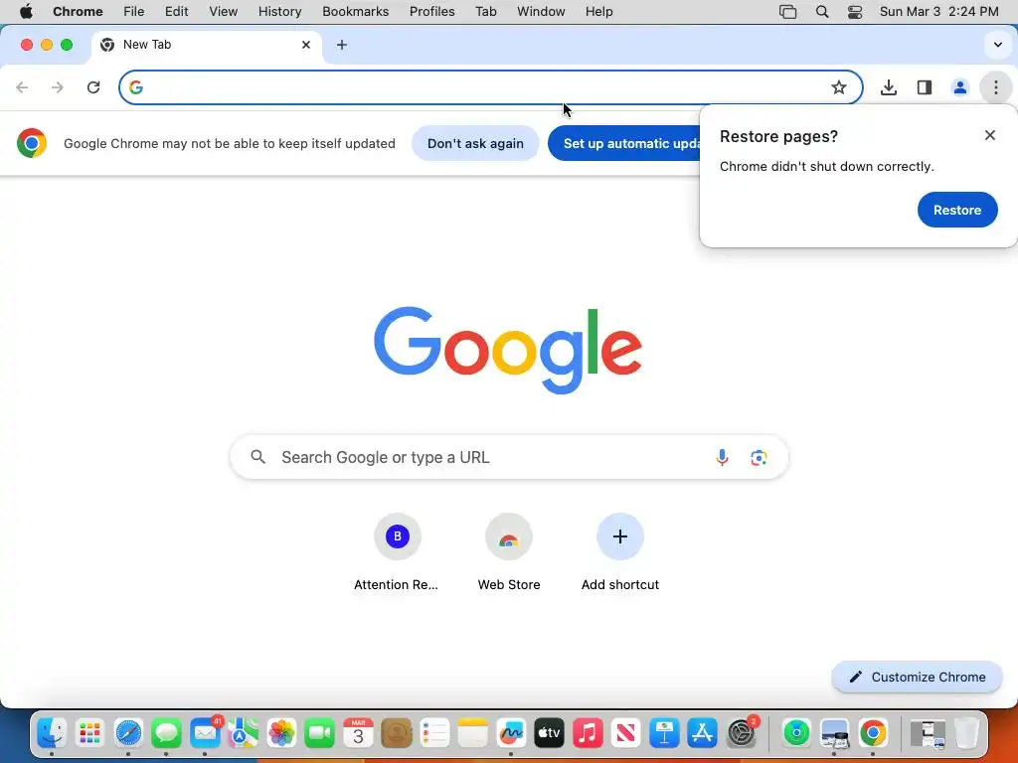The width and height of the screenshot is (1018, 763).
Task: Open Keynote from the Dock
Action: [664, 733]
